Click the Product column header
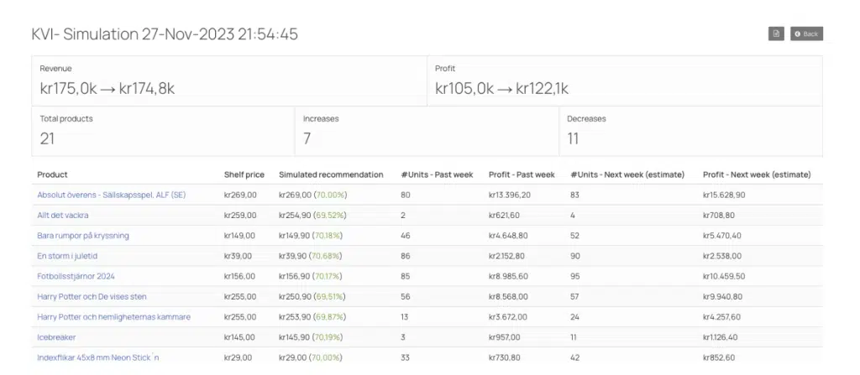The image size is (860, 375). click(x=53, y=174)
